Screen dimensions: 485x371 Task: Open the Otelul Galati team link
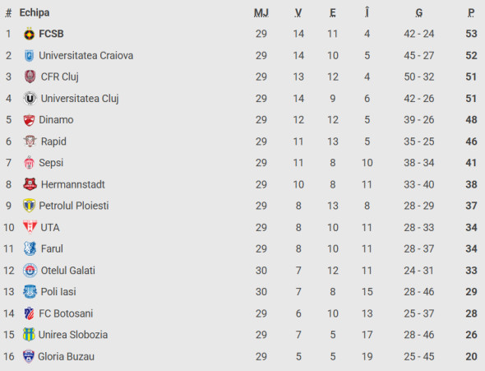[68, 271]
